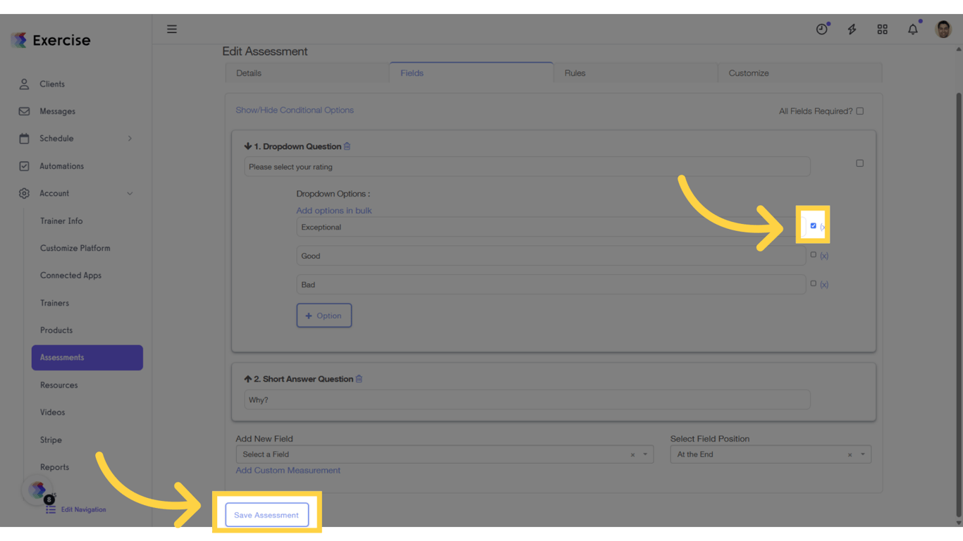Expand the Schedule sidebar chevron
The height and width of the screenshot is (541, 963).
click(x=130, y=138)
